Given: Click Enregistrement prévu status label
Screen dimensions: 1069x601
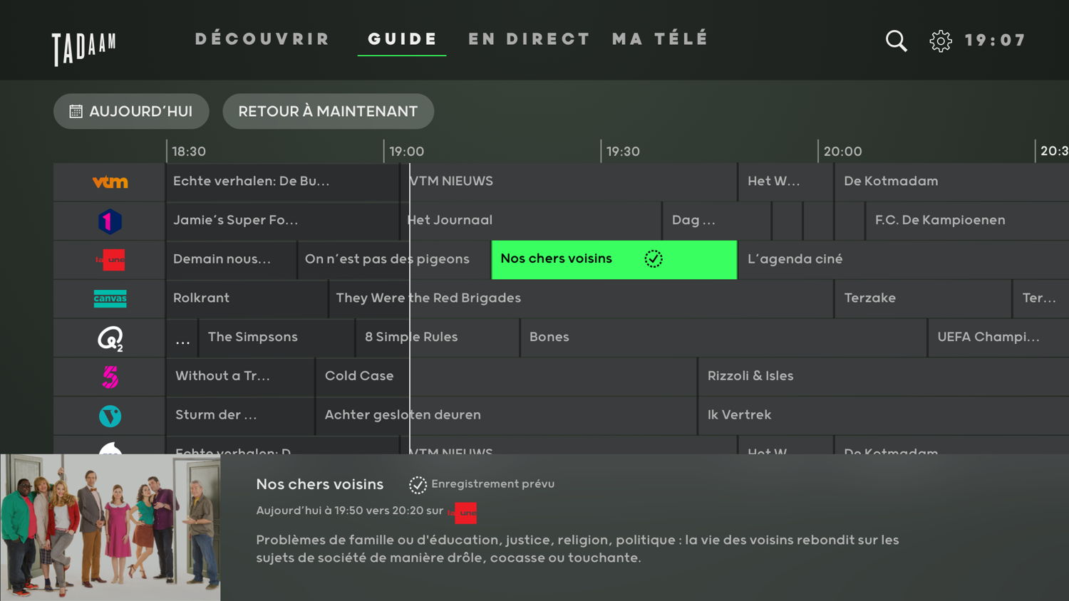Looking at the screenshot, I should (492, 484).
